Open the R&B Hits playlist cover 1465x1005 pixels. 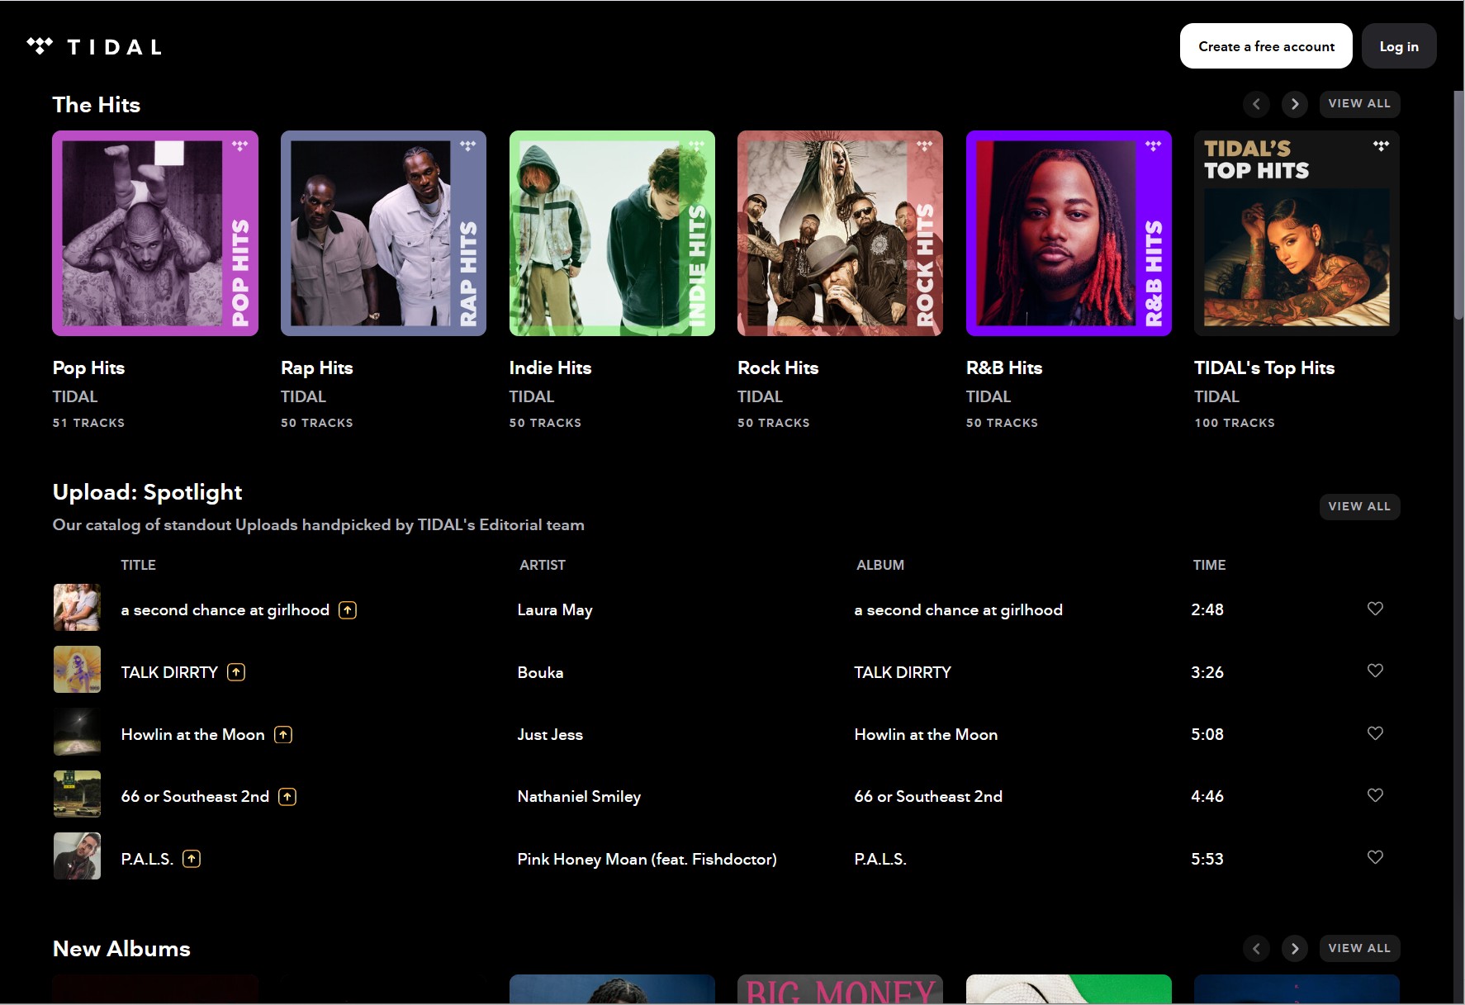(1069, 233)
